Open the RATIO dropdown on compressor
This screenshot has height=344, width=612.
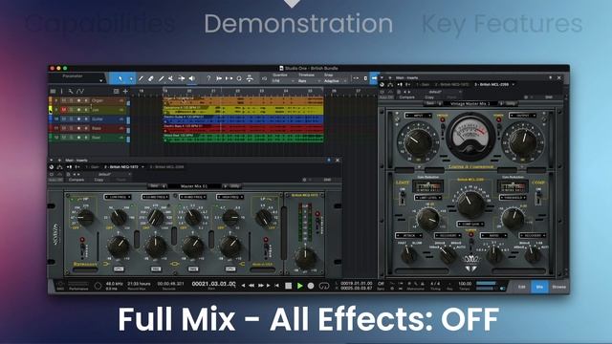coord(493,236)
